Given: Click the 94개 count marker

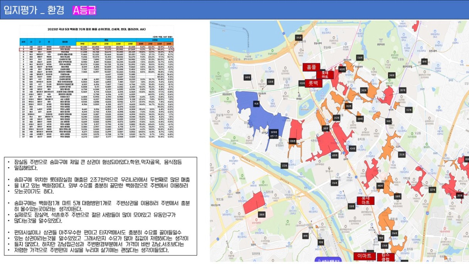Looking at the screenshot, I should [x=388, y=121].
